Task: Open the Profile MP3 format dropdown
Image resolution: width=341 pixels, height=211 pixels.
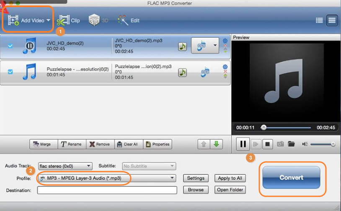Action: point(106,178)
